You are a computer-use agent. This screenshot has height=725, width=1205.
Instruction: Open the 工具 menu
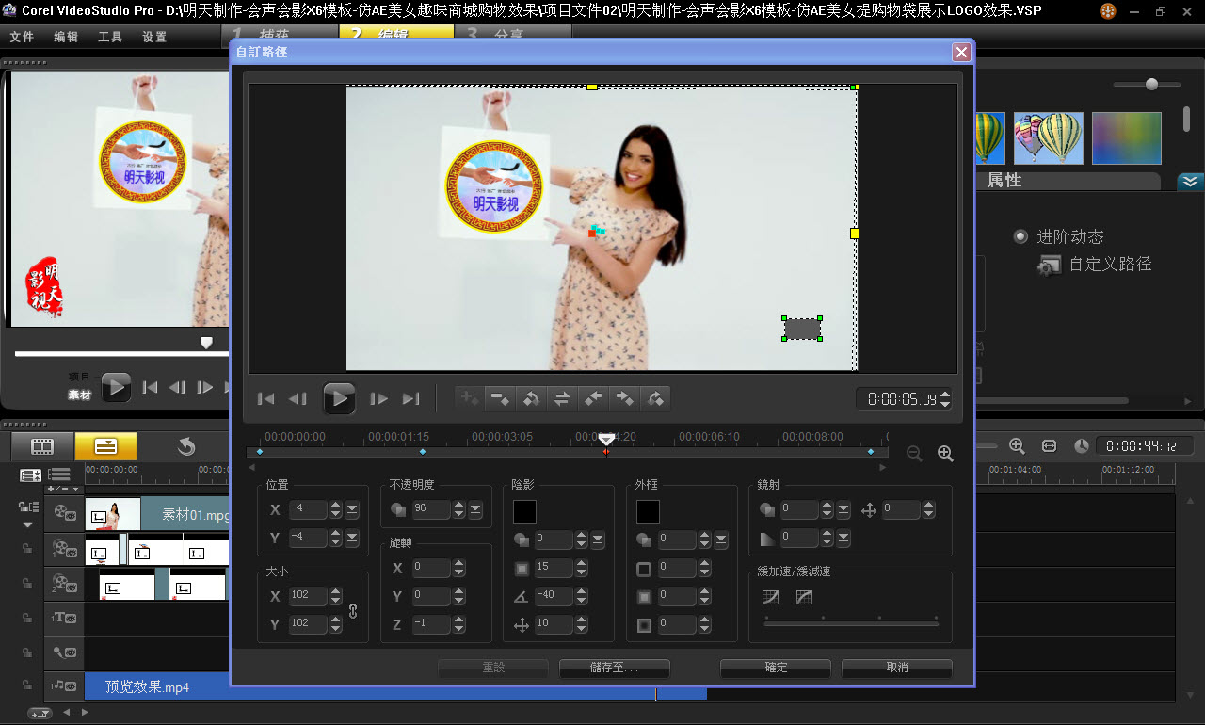tap(110, 38)
